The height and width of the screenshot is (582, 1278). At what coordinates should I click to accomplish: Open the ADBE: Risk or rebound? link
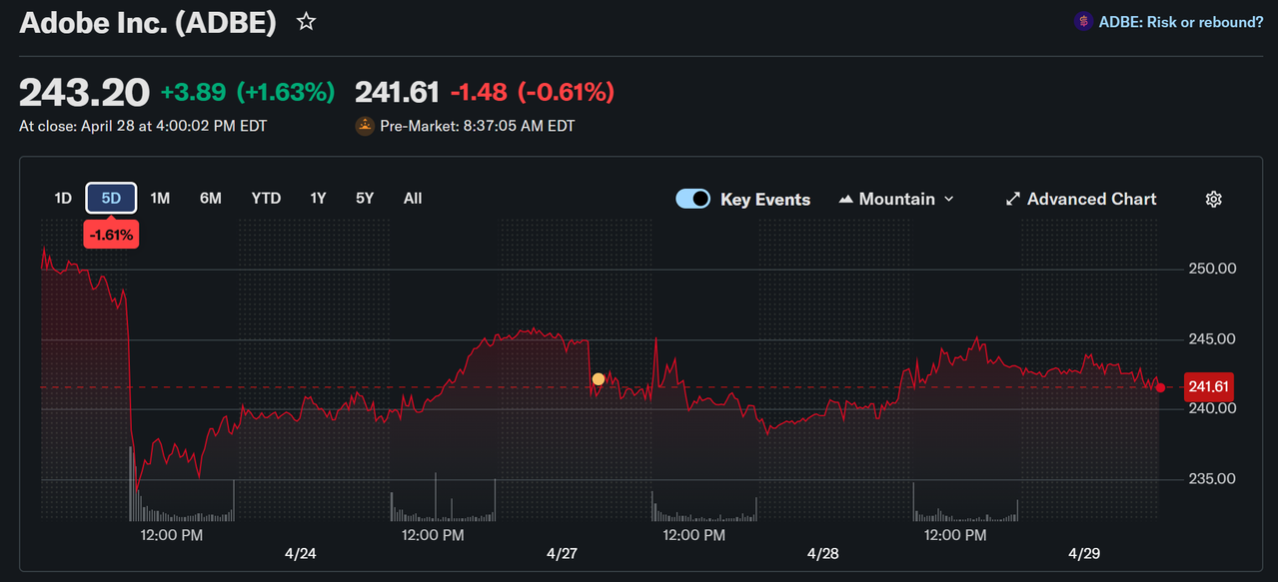(x=1180, y=21)
